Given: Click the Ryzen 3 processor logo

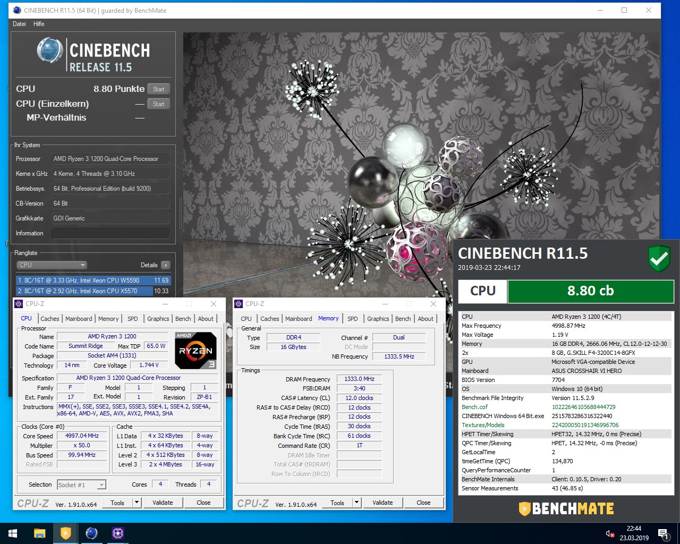Looking at the screenshot, I should coord(195,351).
